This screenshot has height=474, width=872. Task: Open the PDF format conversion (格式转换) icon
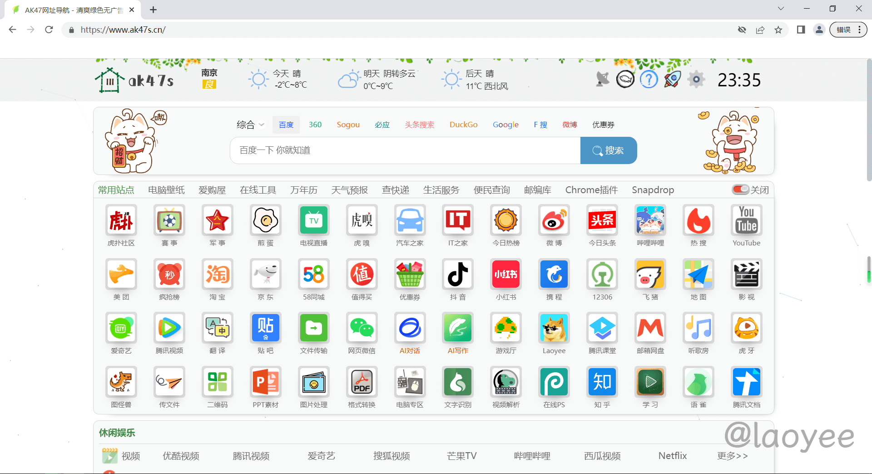362,382
